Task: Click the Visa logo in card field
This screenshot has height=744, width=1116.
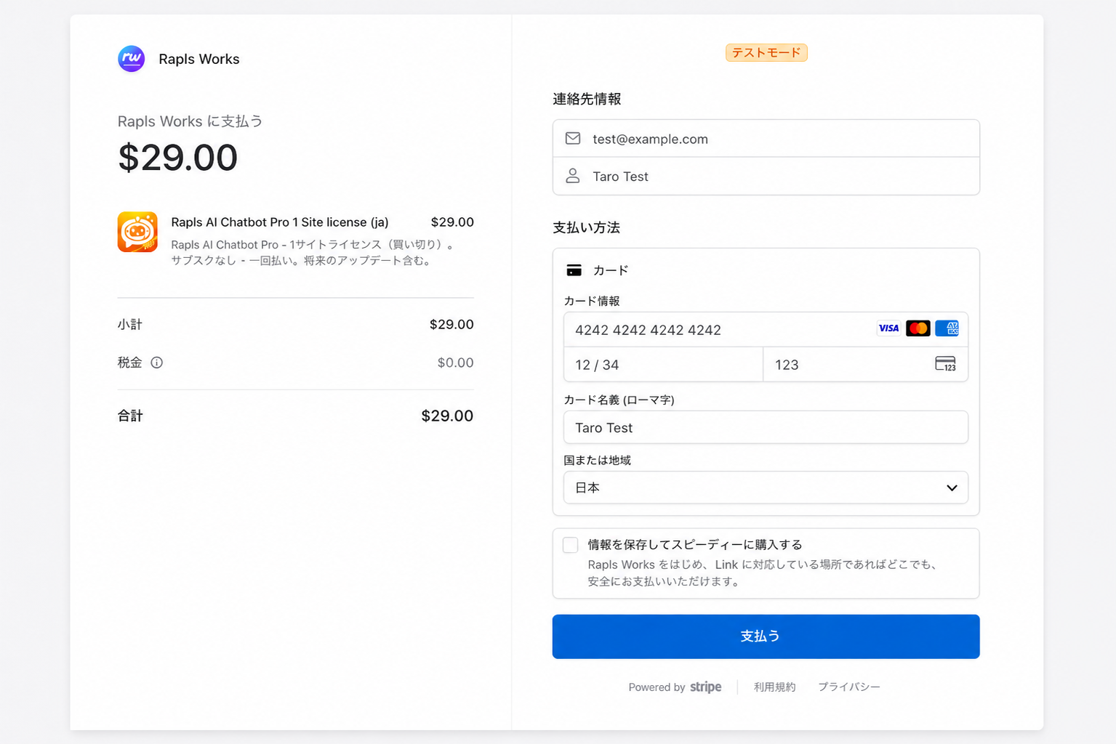Action: coord(888,328)
